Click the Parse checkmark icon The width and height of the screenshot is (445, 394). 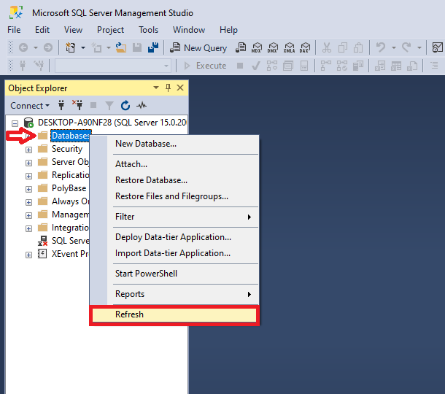[x=256, y=66]
